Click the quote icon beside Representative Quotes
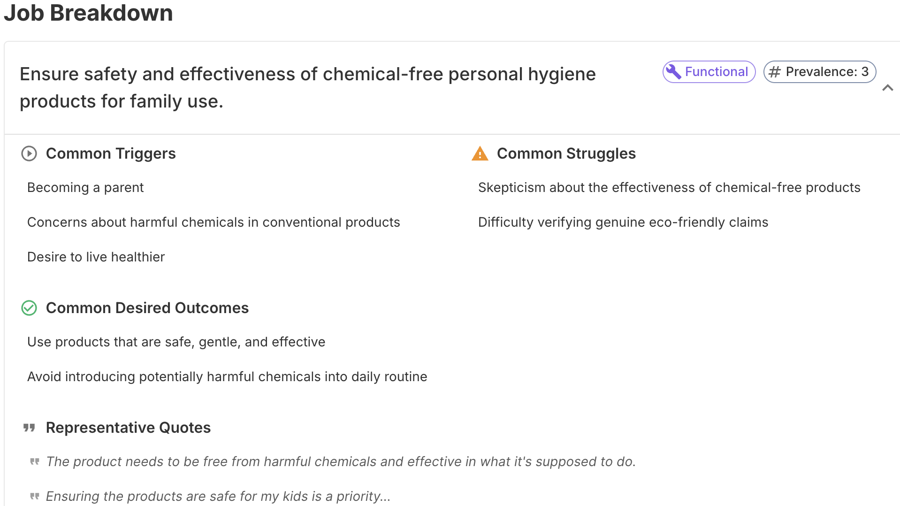The height and width of the screenshot is (506, 900). coord(29,428)
